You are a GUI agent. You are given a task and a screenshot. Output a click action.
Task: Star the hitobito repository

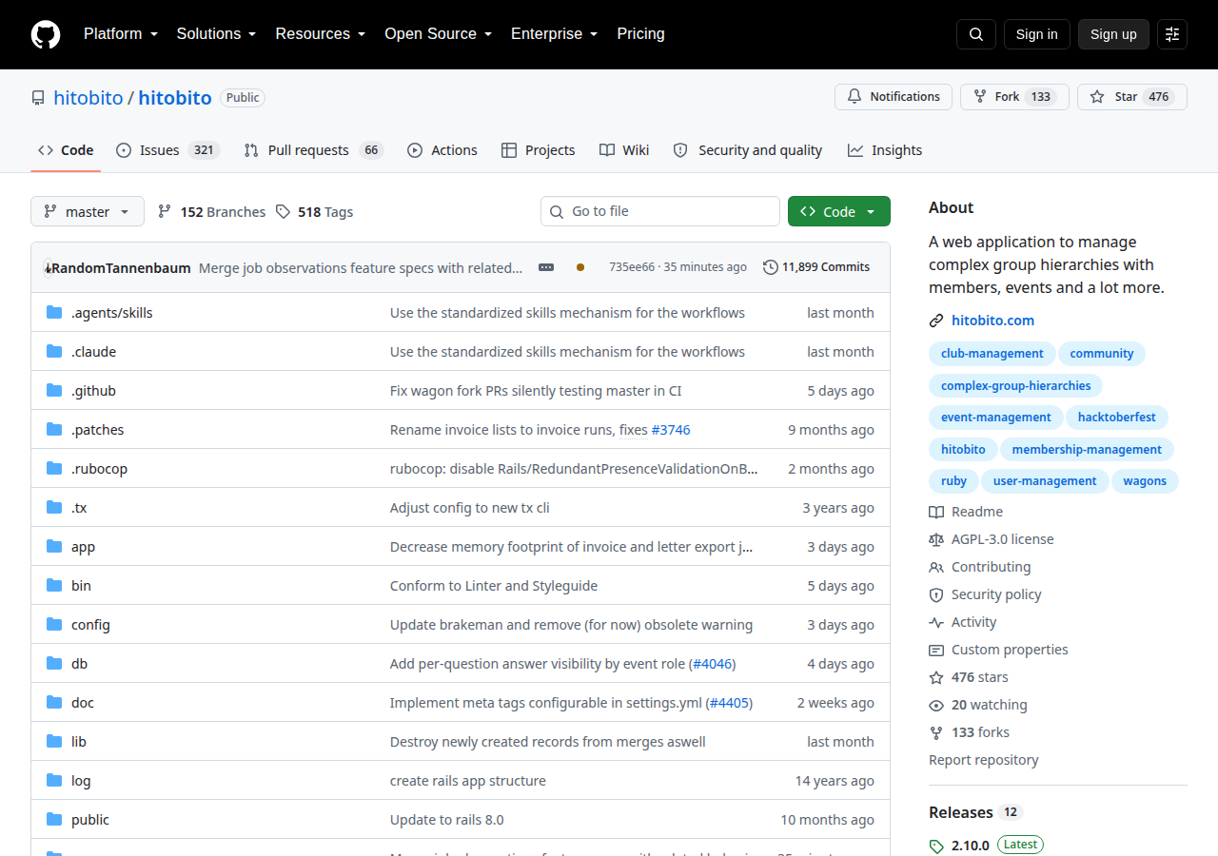[1132, 97]
